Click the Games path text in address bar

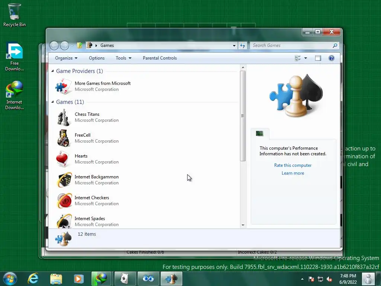(x=107, y=45)
